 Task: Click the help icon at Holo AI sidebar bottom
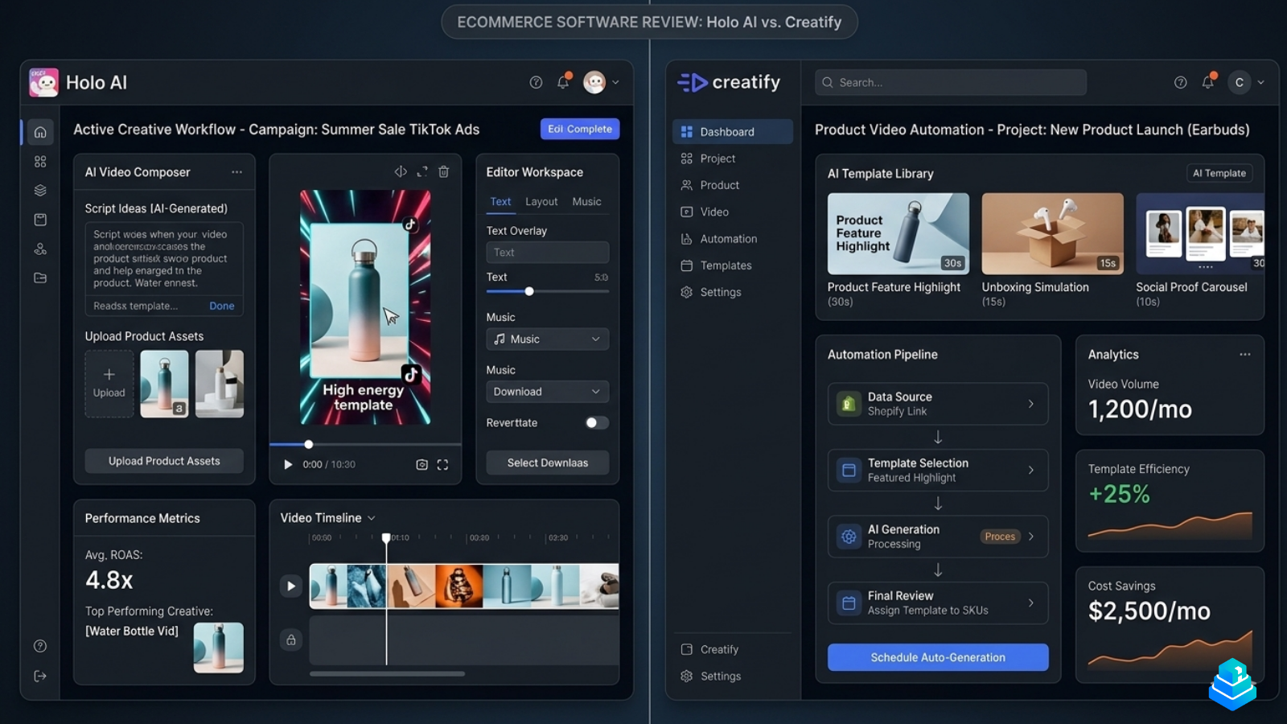pyautogui.click(x=40, y=646)
